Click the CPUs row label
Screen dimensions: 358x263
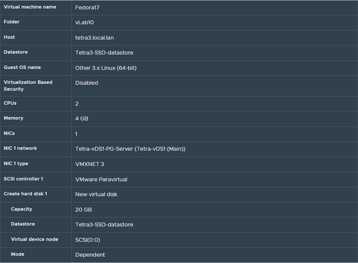click(10, 103)
